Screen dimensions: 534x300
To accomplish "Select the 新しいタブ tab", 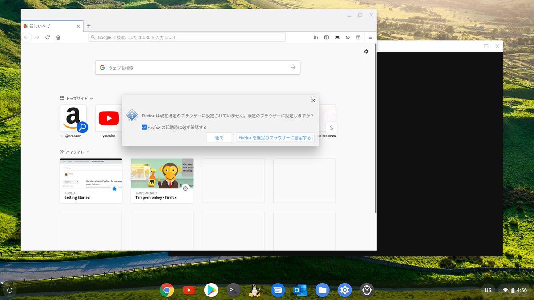I will tap(52, 26).
